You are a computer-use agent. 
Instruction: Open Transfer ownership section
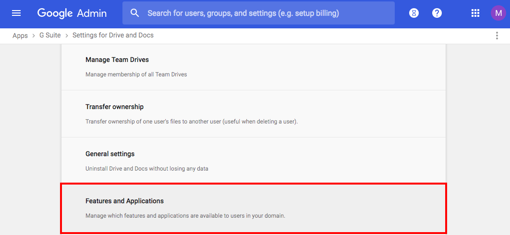point(254,114)
